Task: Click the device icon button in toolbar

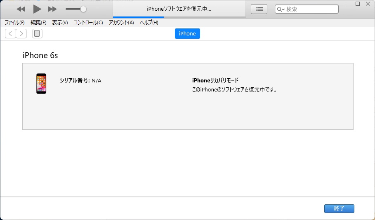Action: [37, 34]
